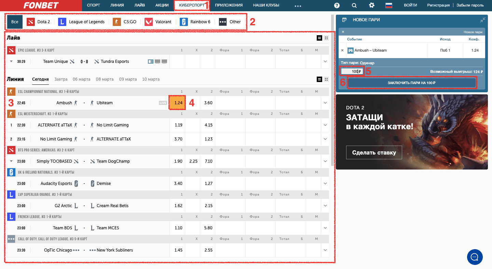Click the coupon icon beside НОВОЕ ПАРИ title
492x269 pixels.
344,20
